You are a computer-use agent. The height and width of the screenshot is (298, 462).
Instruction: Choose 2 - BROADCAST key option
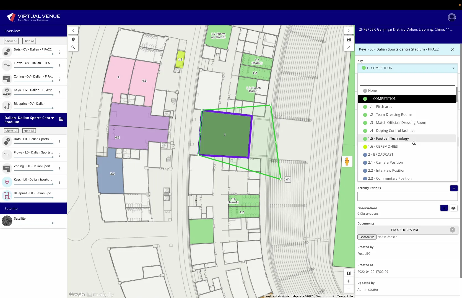click(407, 155)
